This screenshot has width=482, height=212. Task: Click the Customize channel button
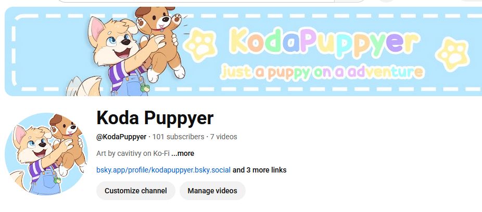tap(135, 191)
